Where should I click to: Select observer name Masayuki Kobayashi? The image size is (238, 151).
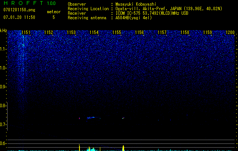[x=136, y=4]
